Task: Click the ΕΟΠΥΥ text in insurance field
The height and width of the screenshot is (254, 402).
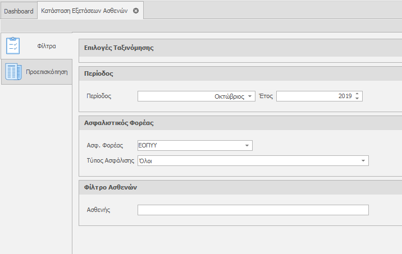Action: pos(148,146)
